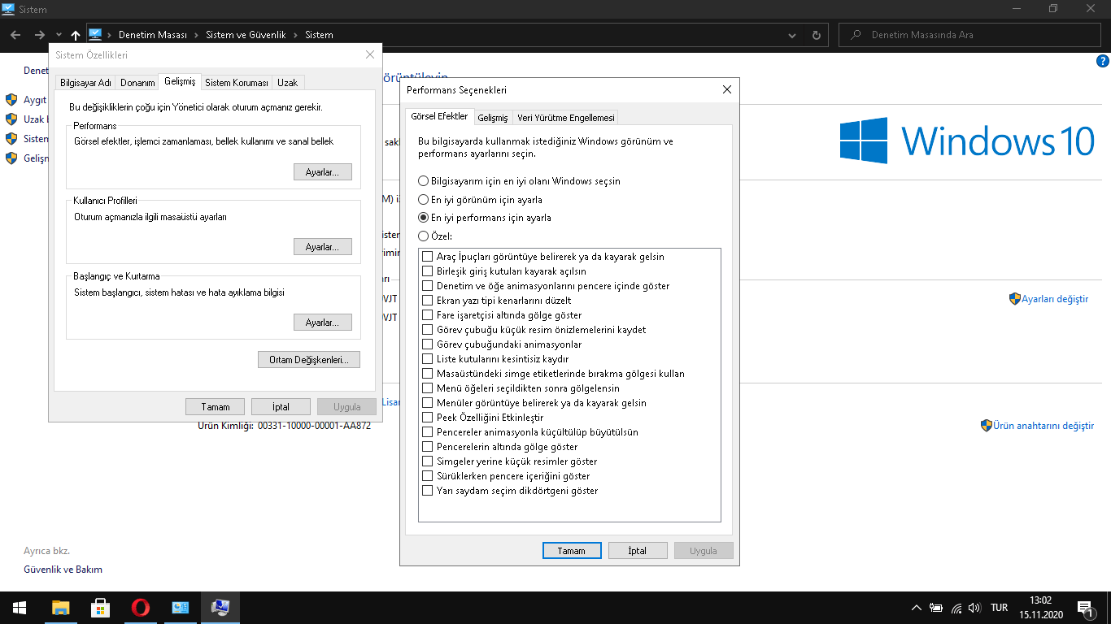Go up one level with the up arrow
Image resolution: width=1111 pixels, height=624 pixels.
(76, 35)
